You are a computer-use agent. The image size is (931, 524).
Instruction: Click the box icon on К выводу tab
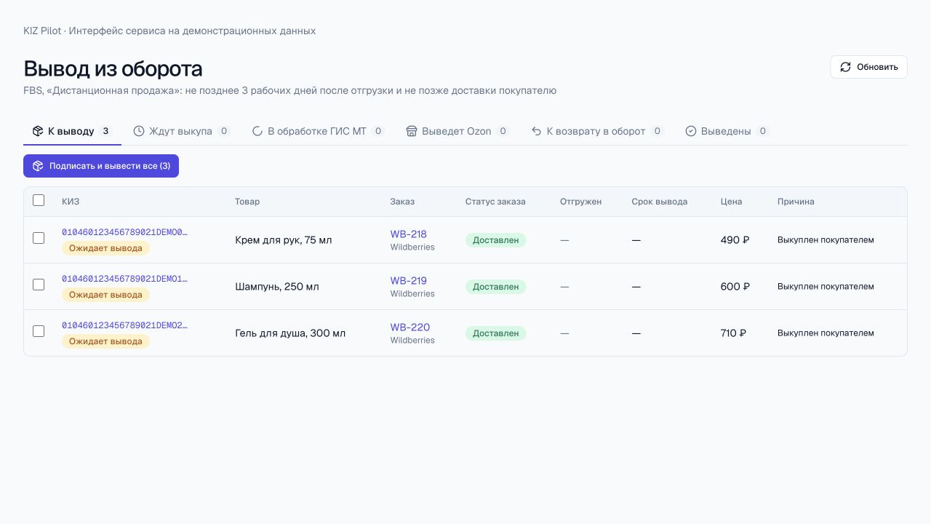(x=38, y=131)
